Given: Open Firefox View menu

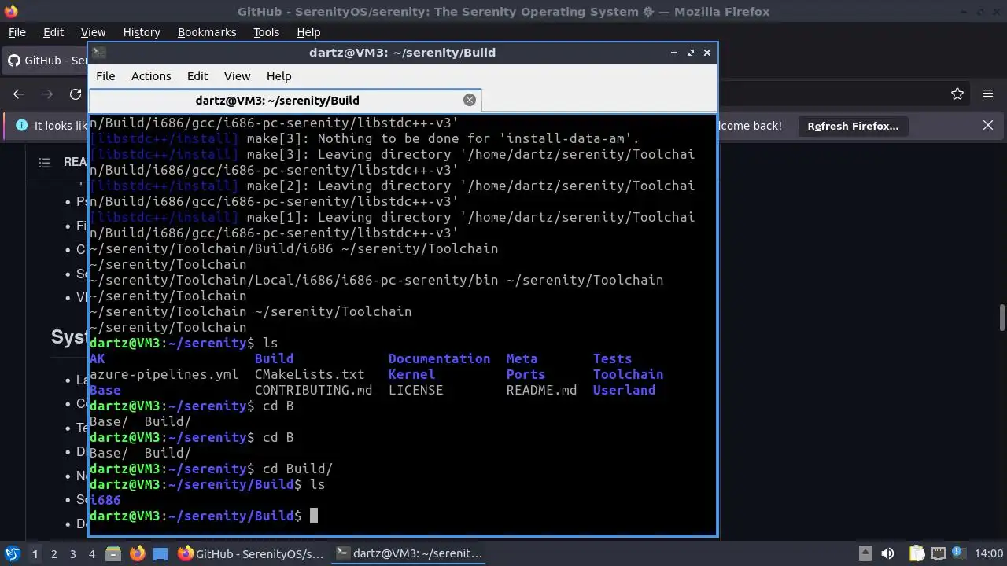Looking at the screenshot, I should point(93,32).
